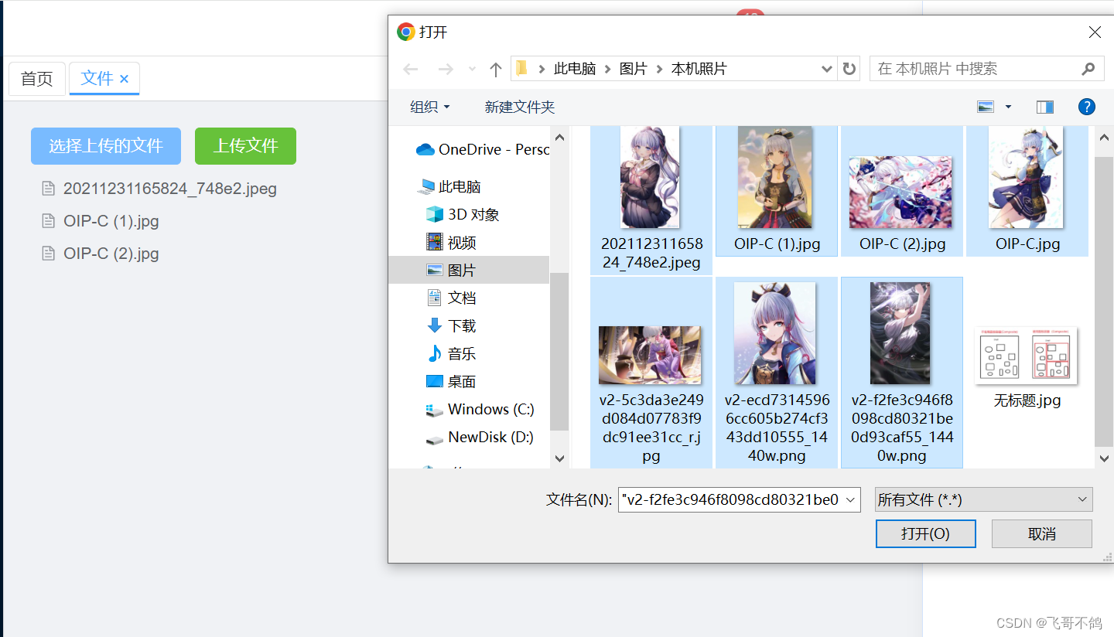Click breadcrumb 此电脑 in address bar
Screen dimensions: 1114x637
[x=575, y=69]
